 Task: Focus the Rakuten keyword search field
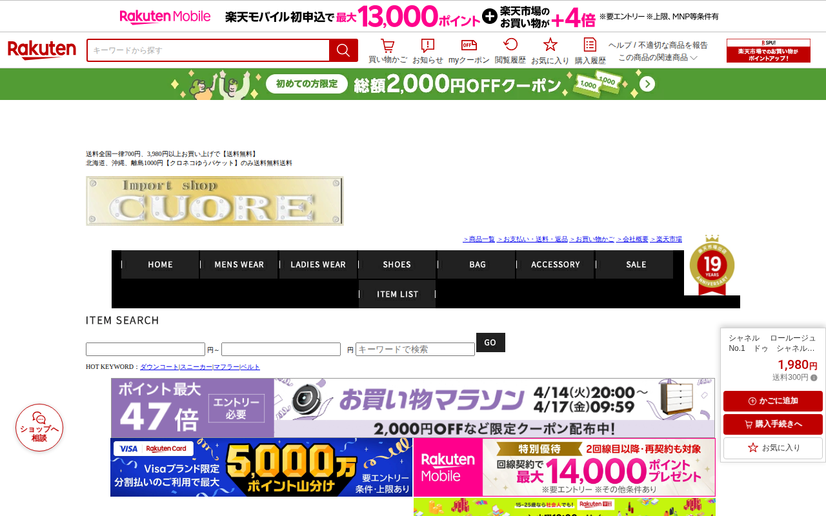208,50
